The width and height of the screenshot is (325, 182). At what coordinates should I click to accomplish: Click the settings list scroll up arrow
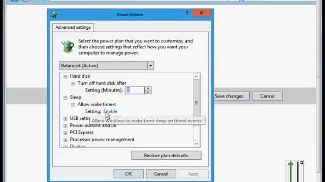[x=197, y=76]
